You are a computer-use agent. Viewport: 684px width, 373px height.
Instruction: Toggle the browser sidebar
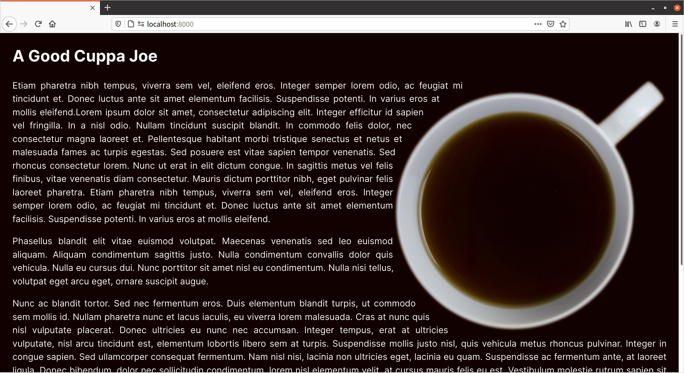point(643,24)
